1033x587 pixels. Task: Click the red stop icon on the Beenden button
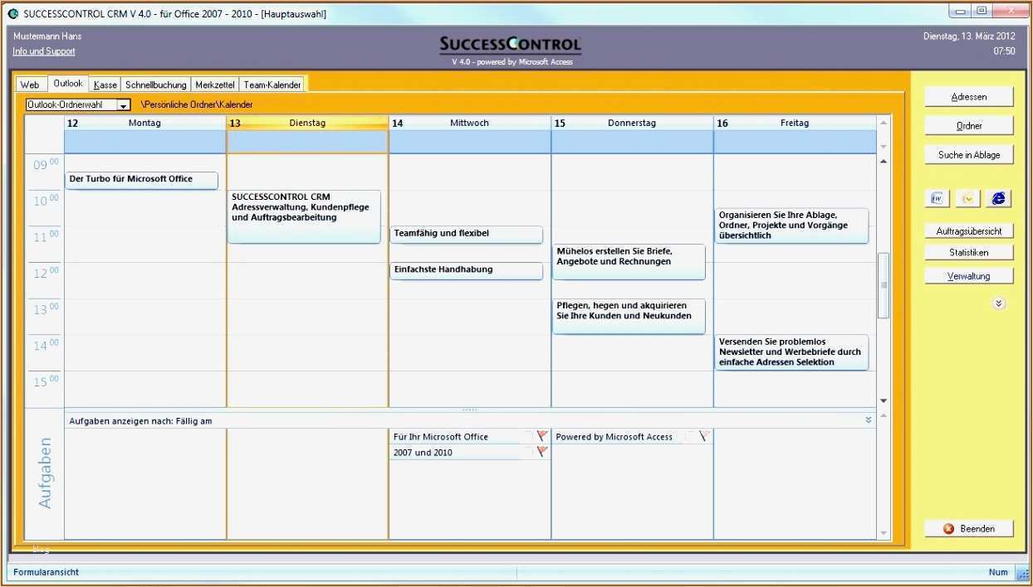pyautogui.click(x=947, y=528)
